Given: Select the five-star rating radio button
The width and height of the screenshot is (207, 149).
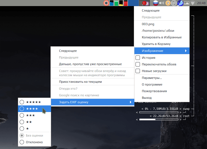Looking at the screenshot, I should pos(22,102).
